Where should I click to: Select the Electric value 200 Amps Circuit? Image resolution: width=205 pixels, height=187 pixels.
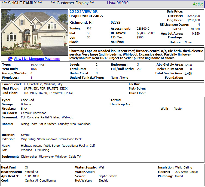[186, 172]
